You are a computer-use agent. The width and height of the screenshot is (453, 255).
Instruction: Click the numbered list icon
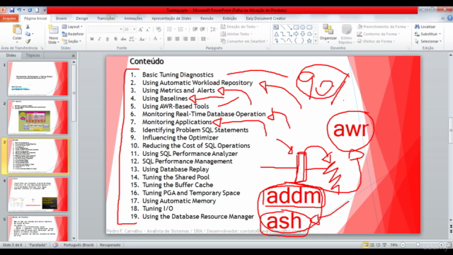pos(181,29)
